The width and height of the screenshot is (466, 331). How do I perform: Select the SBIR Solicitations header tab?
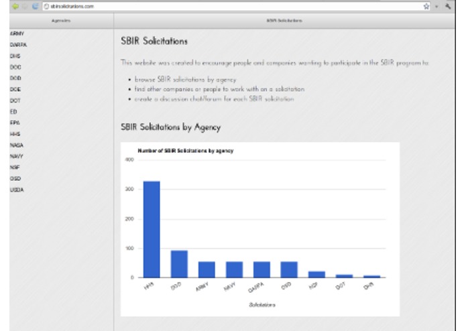click(x=284, y=21)
